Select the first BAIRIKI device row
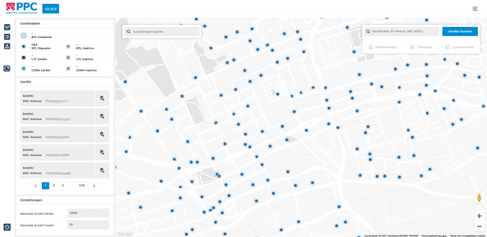Image resolution: width=487 pixels, height=237 pixels. point(57,99)
